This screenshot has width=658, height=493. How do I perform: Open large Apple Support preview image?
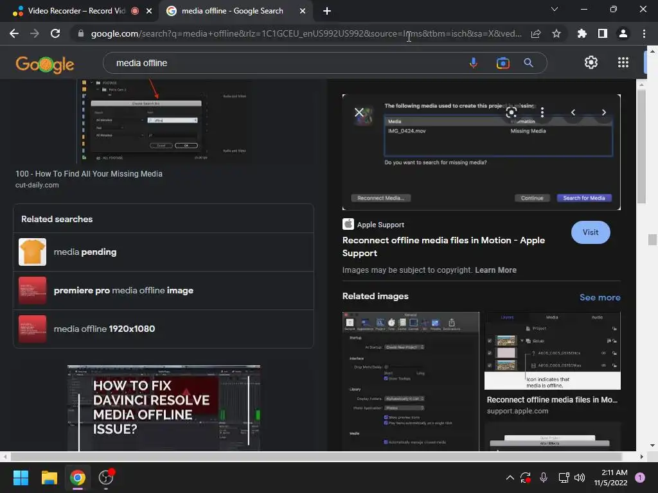tap(481, 152)
